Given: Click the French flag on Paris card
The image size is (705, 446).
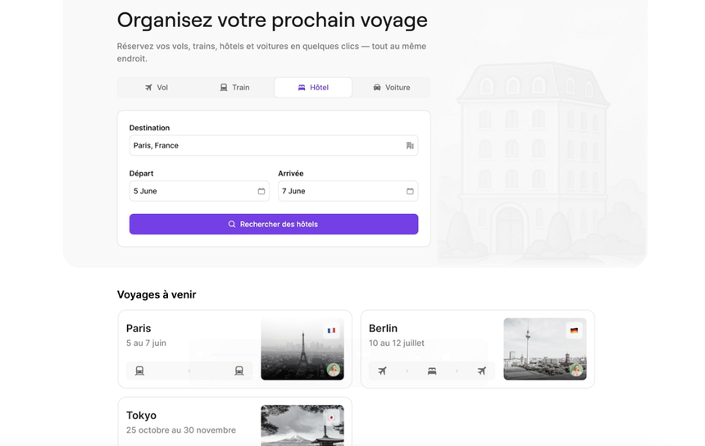Looking at the screenshot, I should point(331,330).
